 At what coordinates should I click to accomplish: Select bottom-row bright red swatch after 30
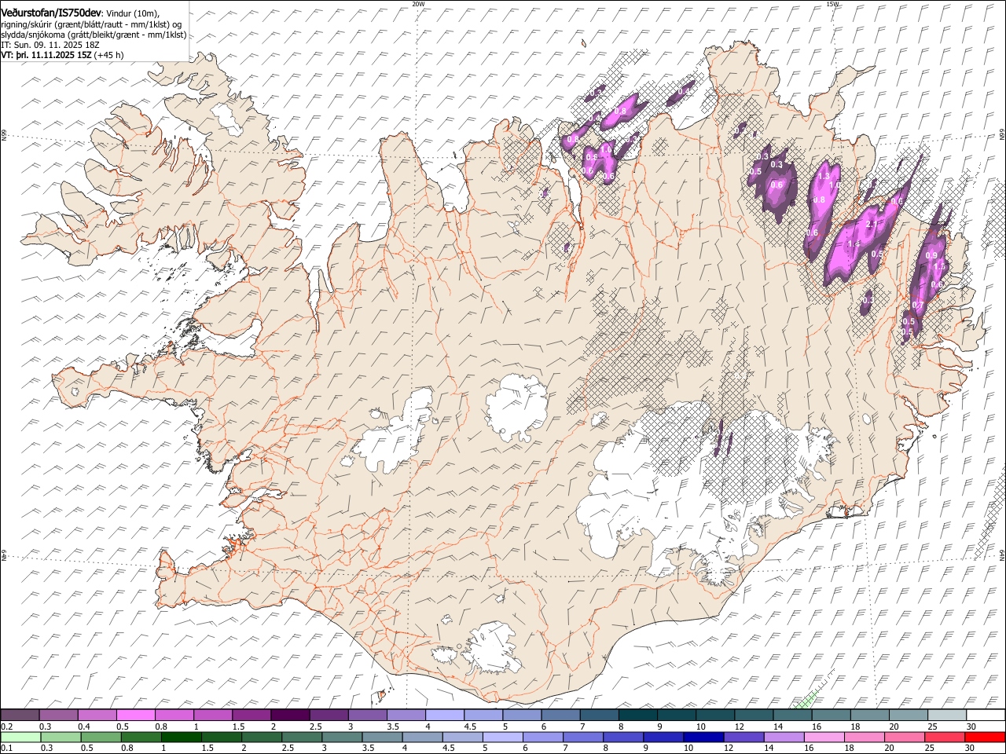[984, 737]
